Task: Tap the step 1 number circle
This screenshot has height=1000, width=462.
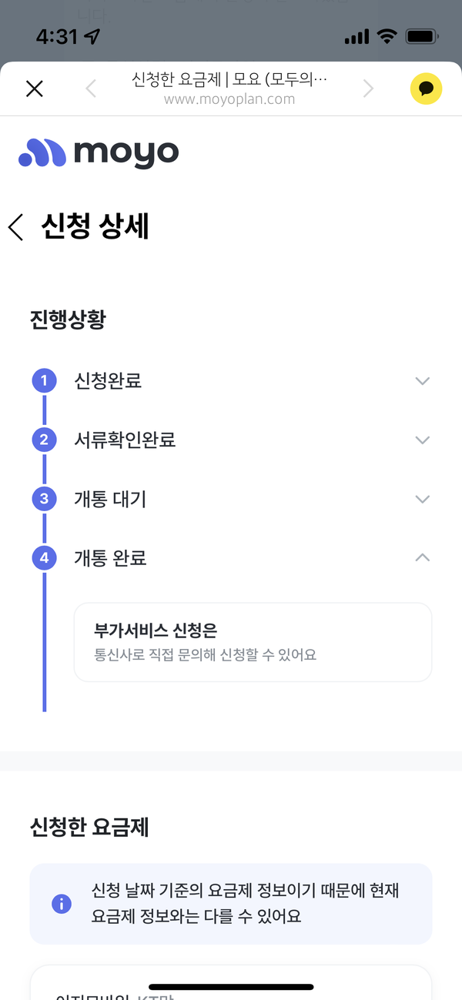Action: pyautogui.click(x=44, y=381)
